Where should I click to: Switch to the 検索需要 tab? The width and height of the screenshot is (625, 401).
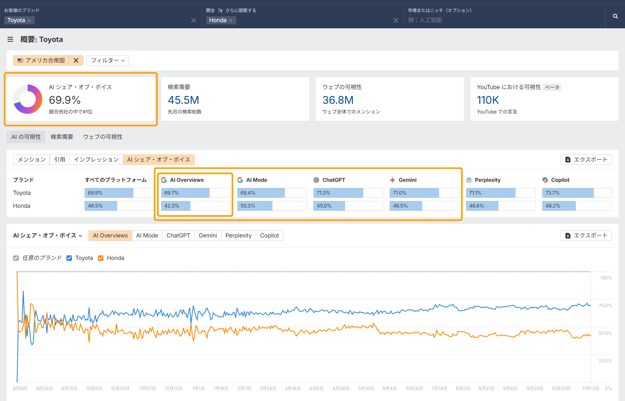coord(62,137)
